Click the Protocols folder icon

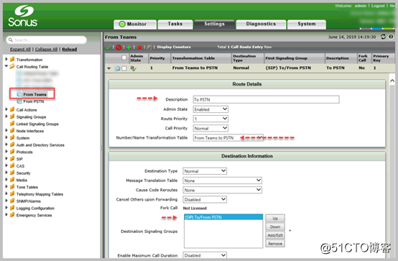12,152
